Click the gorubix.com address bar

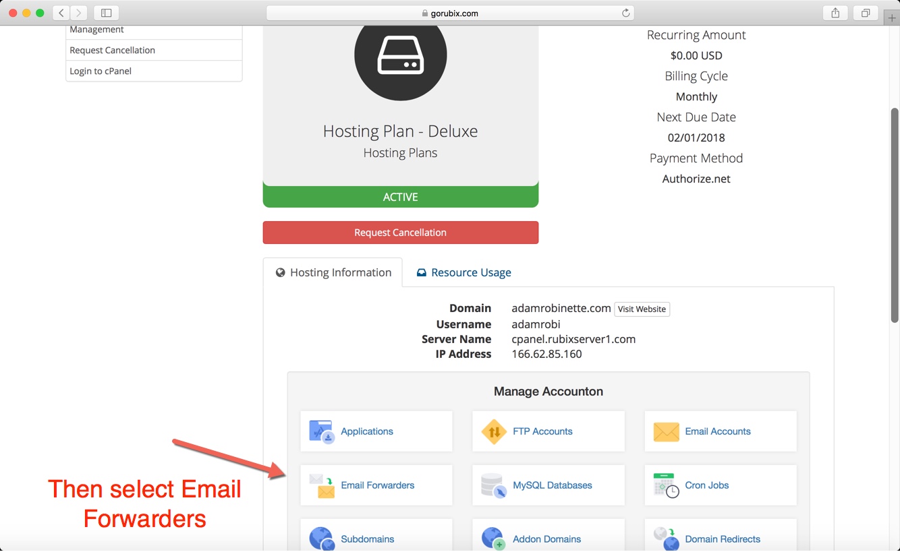point(450,13)
